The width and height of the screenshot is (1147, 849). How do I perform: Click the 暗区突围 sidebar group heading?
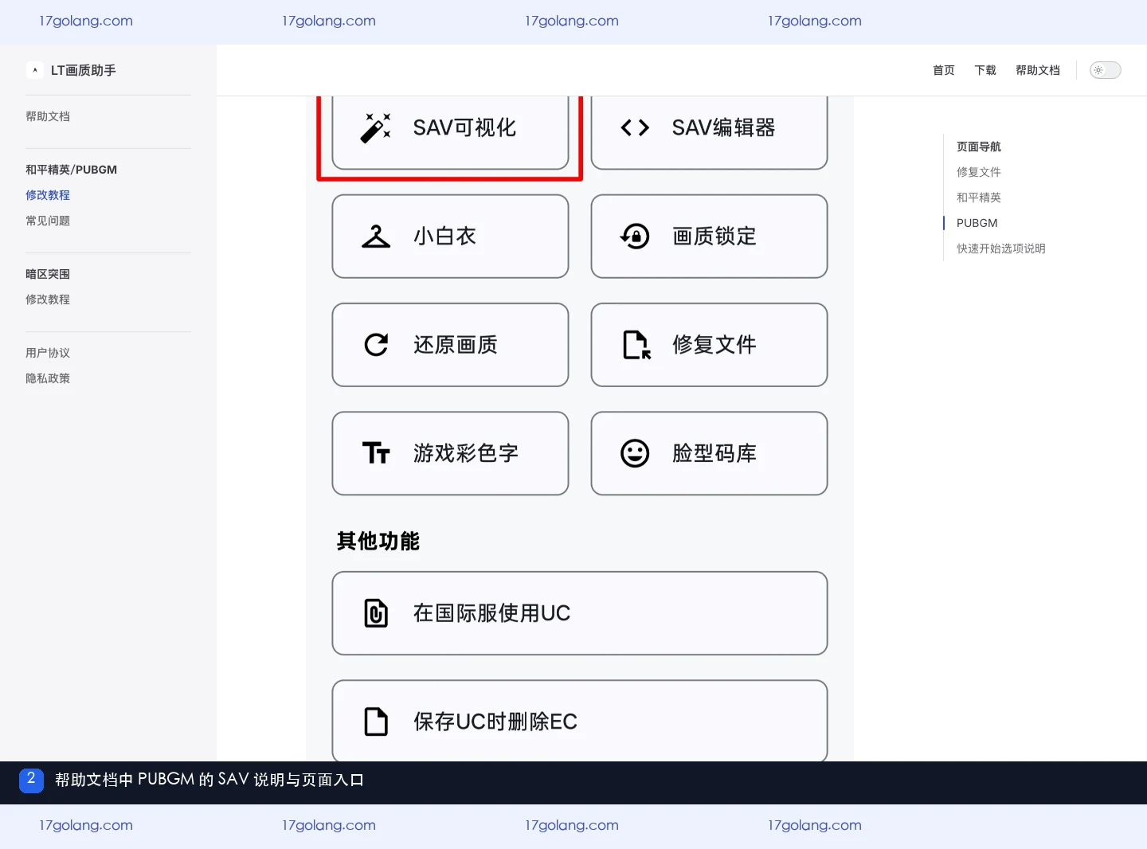pyautogui.click(x=48, y=274)
